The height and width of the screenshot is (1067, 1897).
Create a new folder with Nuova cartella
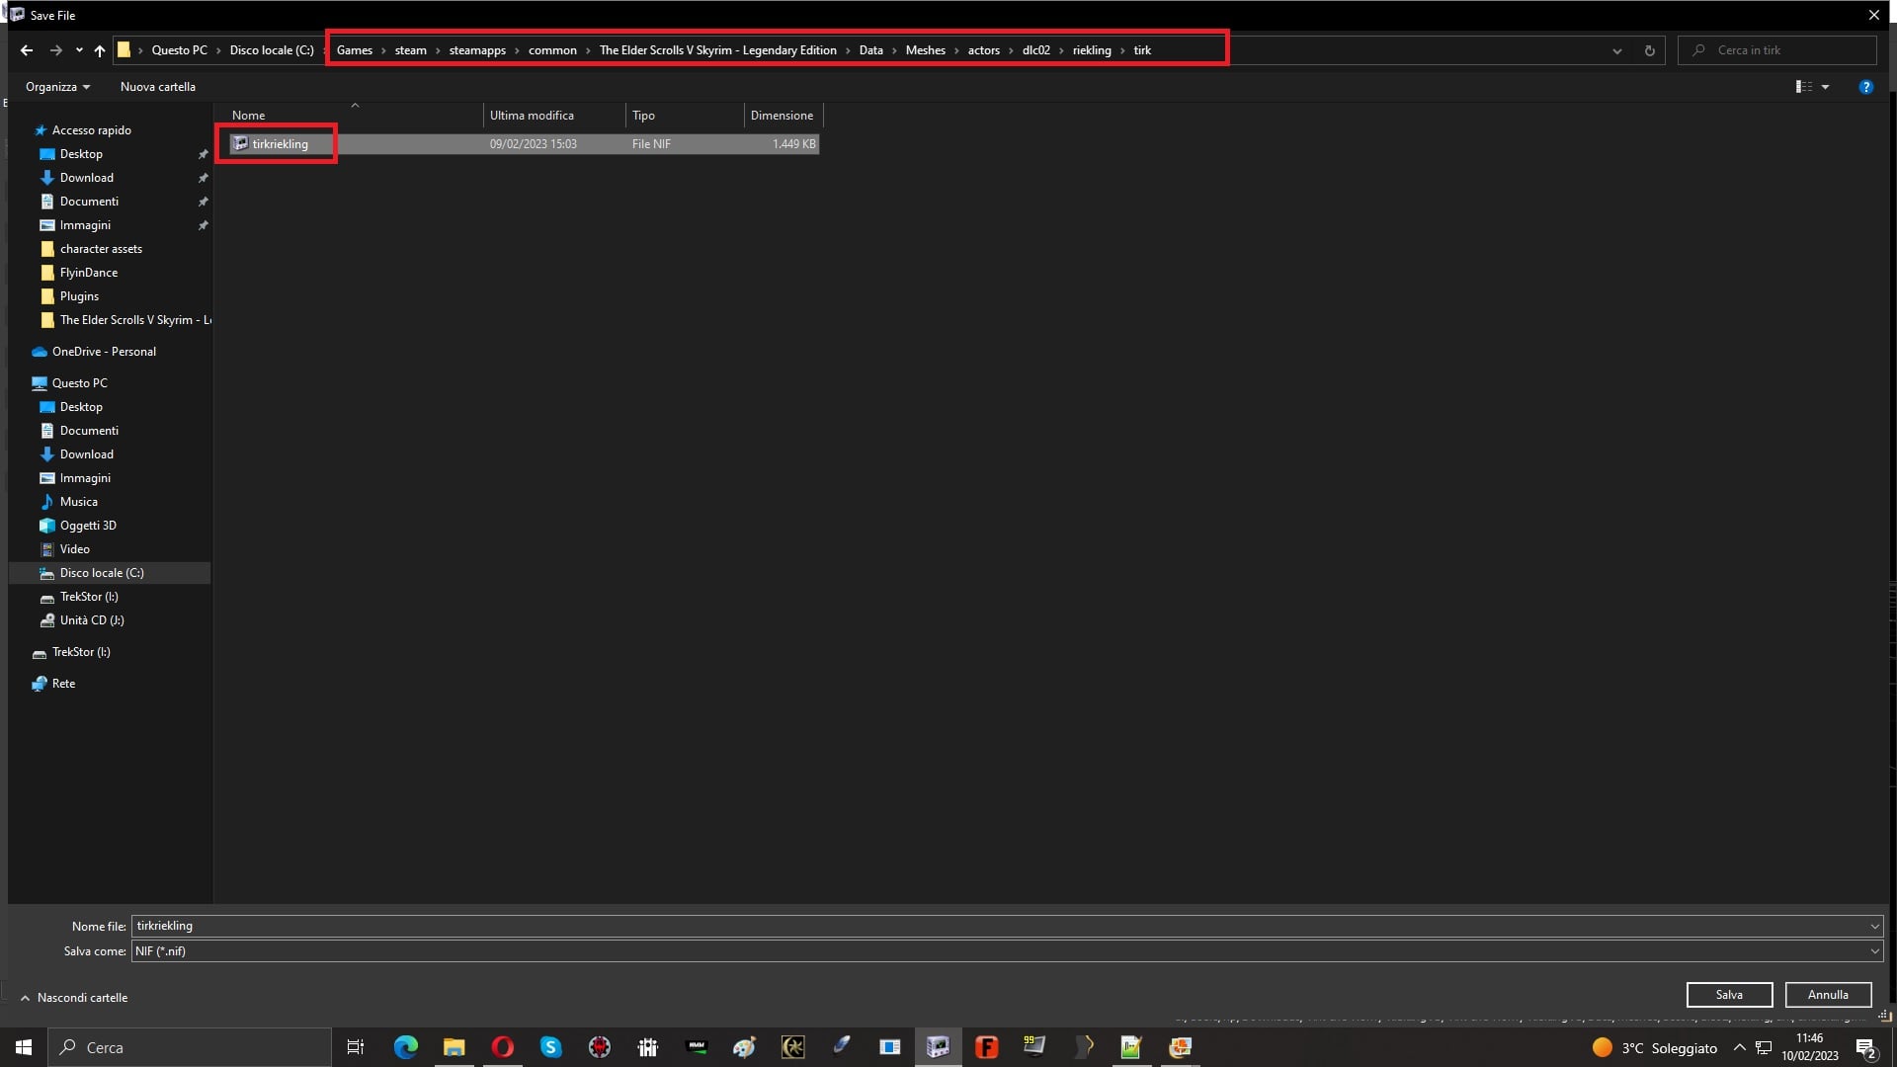click(x=158, y=87)
